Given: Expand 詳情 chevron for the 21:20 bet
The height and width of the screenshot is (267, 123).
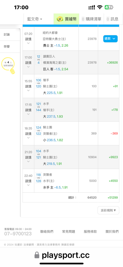Looking at the screenshot, I should tap(28, 161).
